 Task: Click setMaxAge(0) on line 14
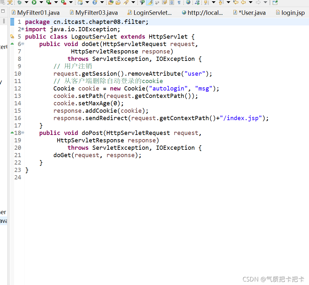pyautogui.click(x=99, y=103)
